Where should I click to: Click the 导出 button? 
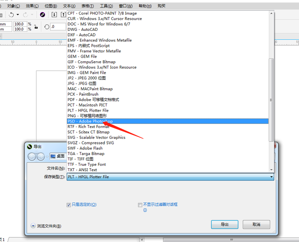(x=225, y=224)
